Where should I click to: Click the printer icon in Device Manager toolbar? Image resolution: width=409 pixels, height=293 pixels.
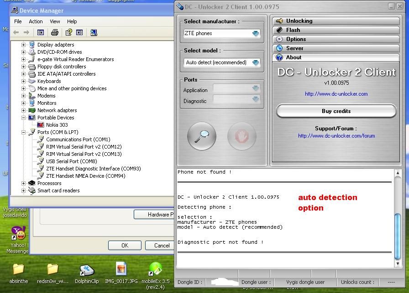point(55,32)
